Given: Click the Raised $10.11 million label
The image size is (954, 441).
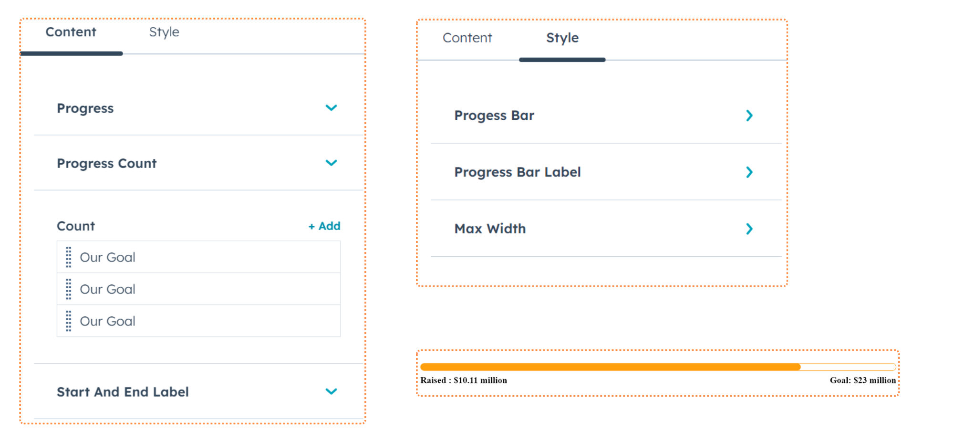Looking at the screenshot, I should (464, 380).
